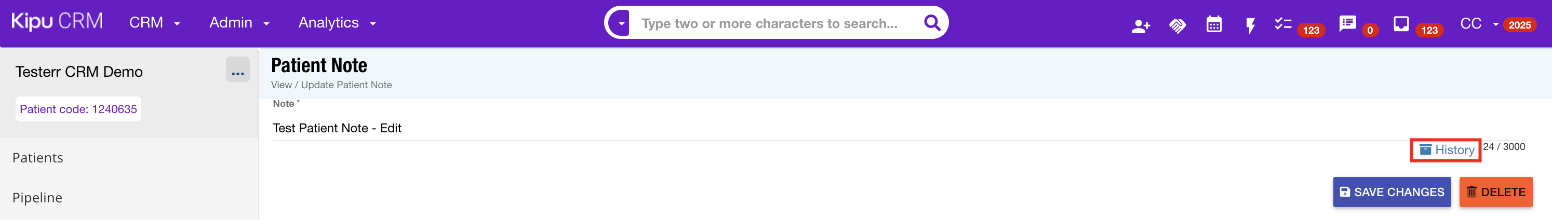Click the Save Changes button

click(x=1391, y=192)
